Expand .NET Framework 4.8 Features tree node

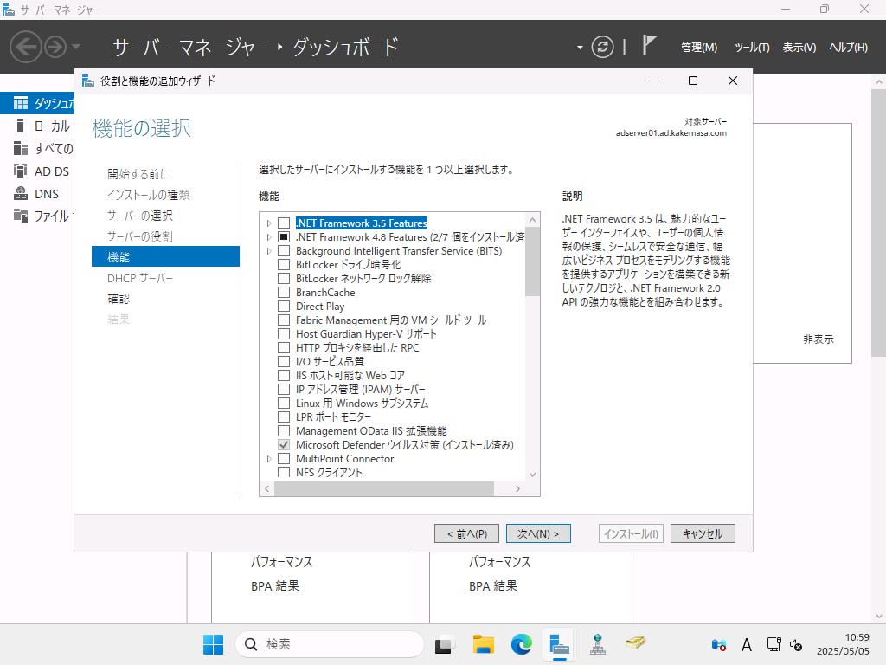coord(269,237)
